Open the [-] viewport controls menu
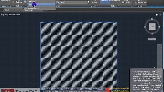 point(2,15)
